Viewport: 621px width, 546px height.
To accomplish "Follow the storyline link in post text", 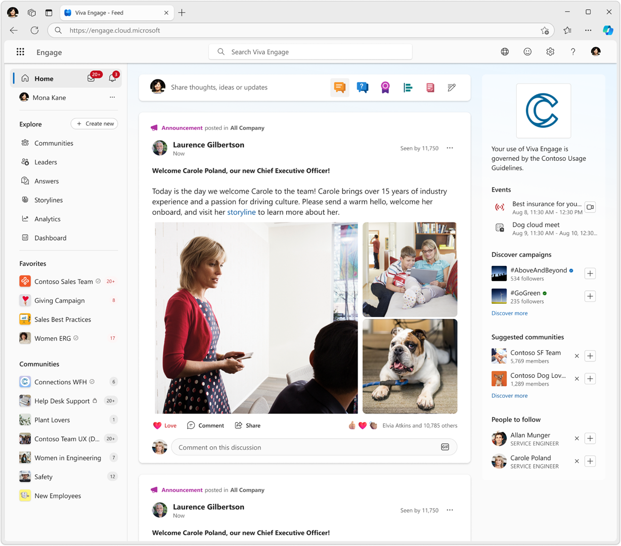I will tap(241, 212).
